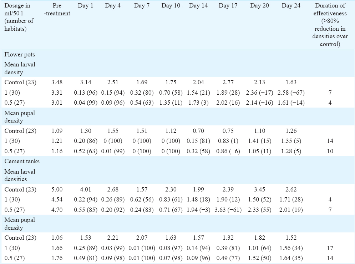Click the cell '0.15 (94)'
Screen dimensions: 355x264
(113, 93)
